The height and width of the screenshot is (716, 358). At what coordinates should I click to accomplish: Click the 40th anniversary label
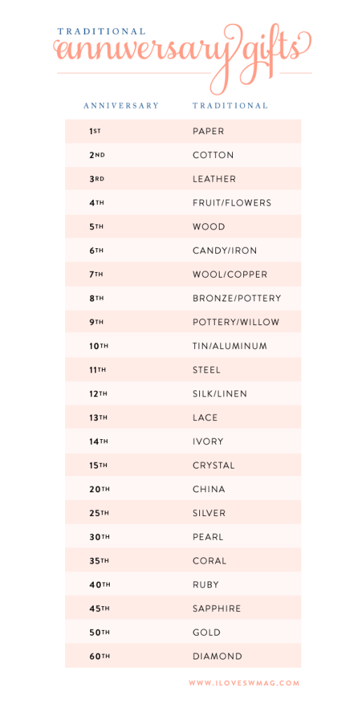[x=99, y=585]
